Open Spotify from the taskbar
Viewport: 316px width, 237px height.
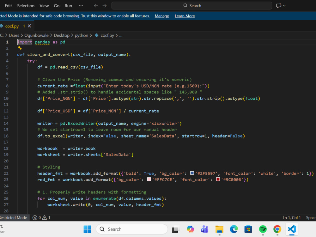(x=263, y=229)
